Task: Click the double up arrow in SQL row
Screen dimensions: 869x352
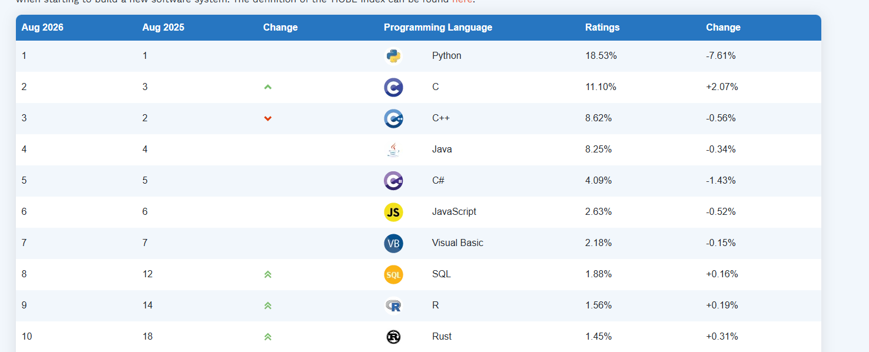Action: coord(268,274)
